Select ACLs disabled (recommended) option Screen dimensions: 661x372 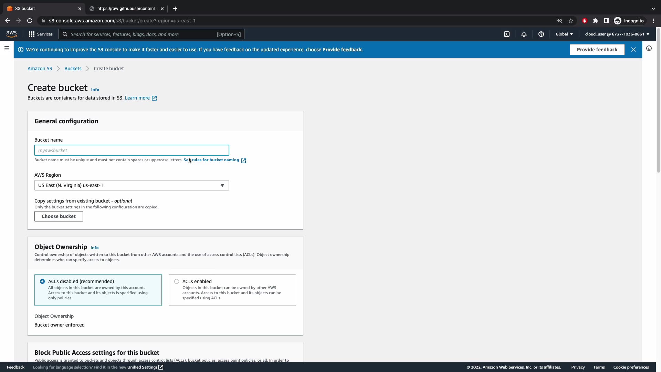42,281
